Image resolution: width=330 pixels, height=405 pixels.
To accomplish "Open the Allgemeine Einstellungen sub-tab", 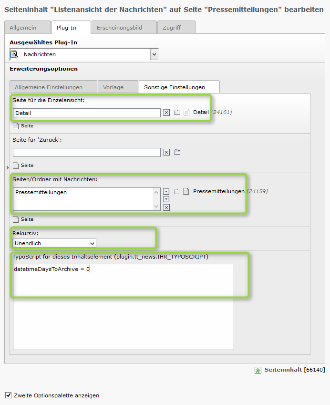I will tap(53, 87).
